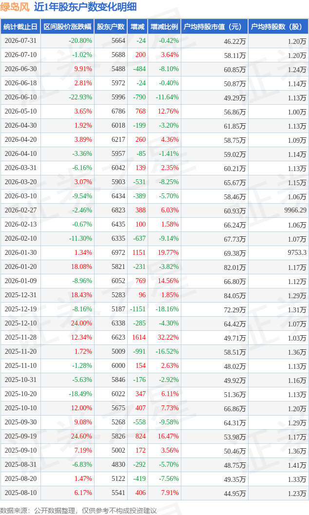Viewport: 309px width, 515px height.
Task: Click the 2025-08-10 date cell
Action: coord(20,493)
